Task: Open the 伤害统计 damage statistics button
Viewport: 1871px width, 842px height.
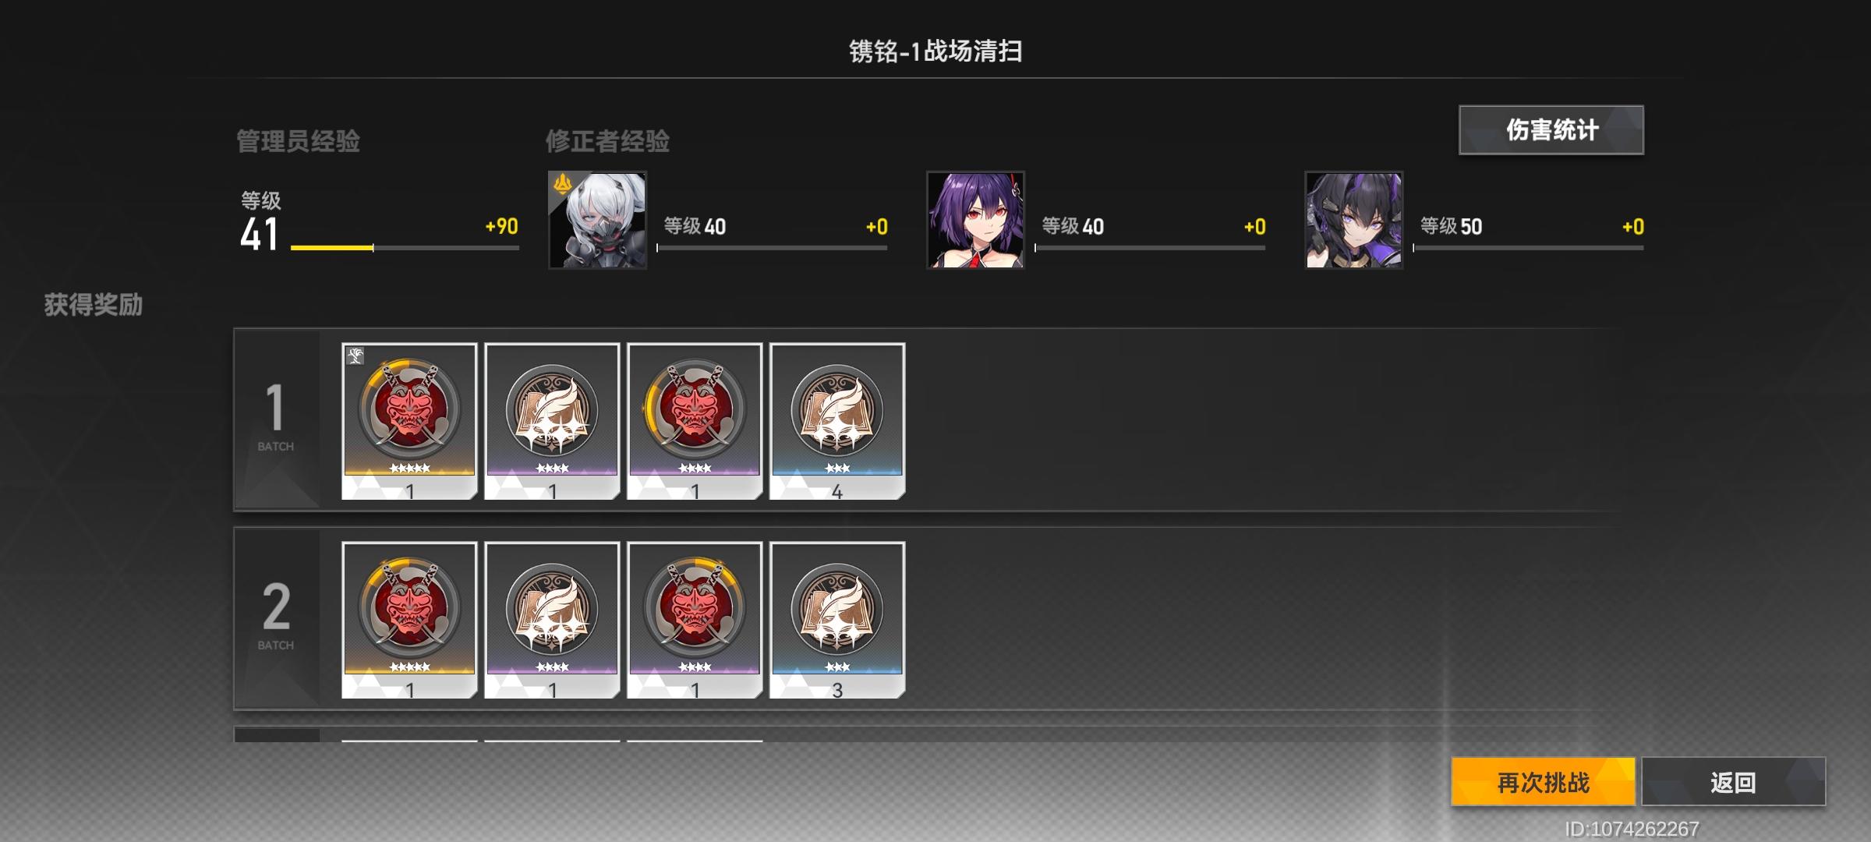Action: click(x=1551, y=129)
